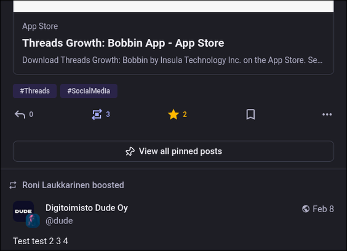
Task: Open the #SocialMedia hashtag
Action: pos(89,91)
